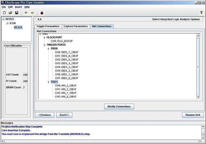The height and width of the screenshot is (144, 206).
Task: Switch to the Trigger Parameters tab
Action: [48, 26]
